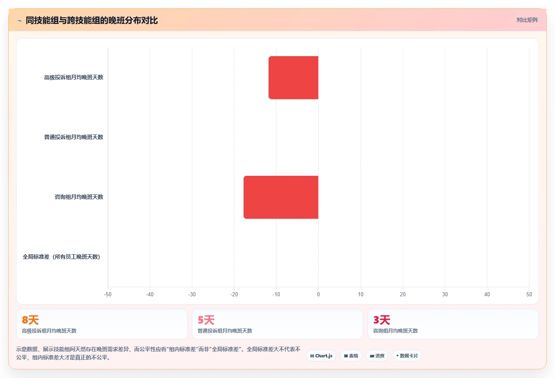Click the y-axis label 咨询组月均晚班天数

[x=79, y=197]
